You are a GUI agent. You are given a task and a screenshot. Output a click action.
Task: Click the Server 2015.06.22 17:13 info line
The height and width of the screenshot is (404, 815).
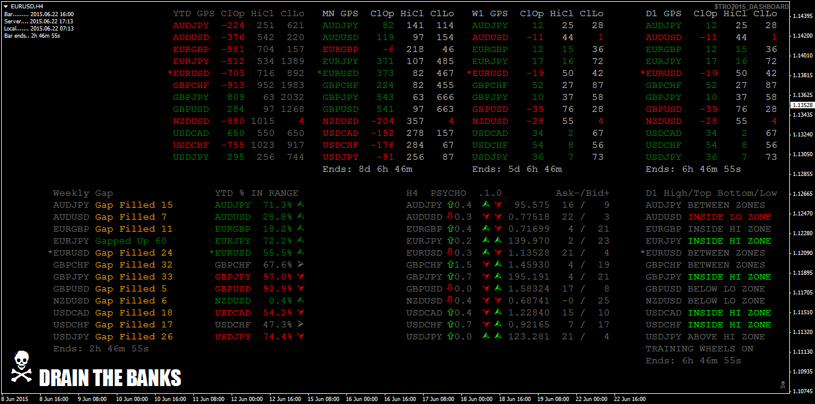tap(39, 21)
